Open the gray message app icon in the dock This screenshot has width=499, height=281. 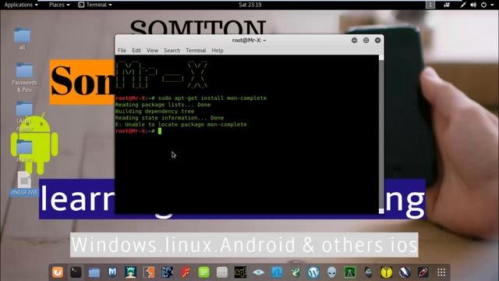pos(221,272)
